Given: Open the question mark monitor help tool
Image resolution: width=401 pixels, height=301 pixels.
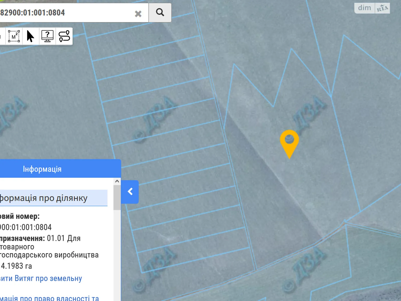Looking at the screenshot, I should point(47,36).
